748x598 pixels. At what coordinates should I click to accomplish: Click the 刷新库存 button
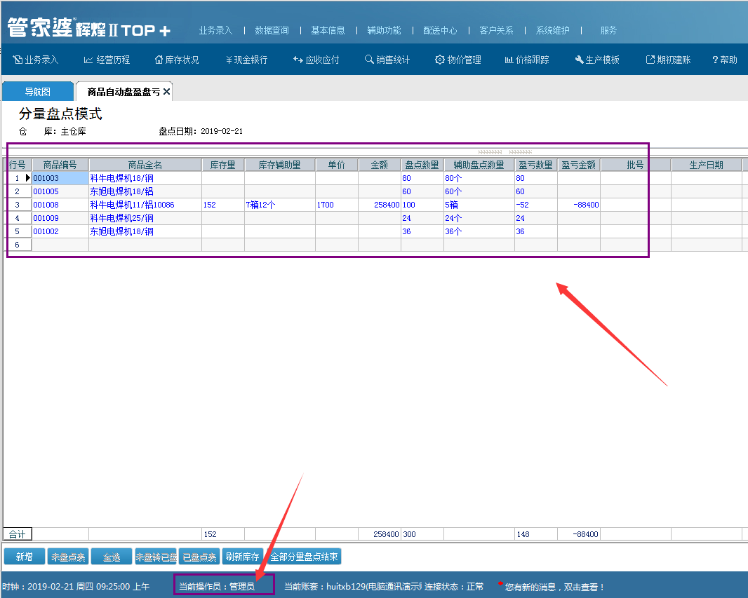click(x=242, y=557)
